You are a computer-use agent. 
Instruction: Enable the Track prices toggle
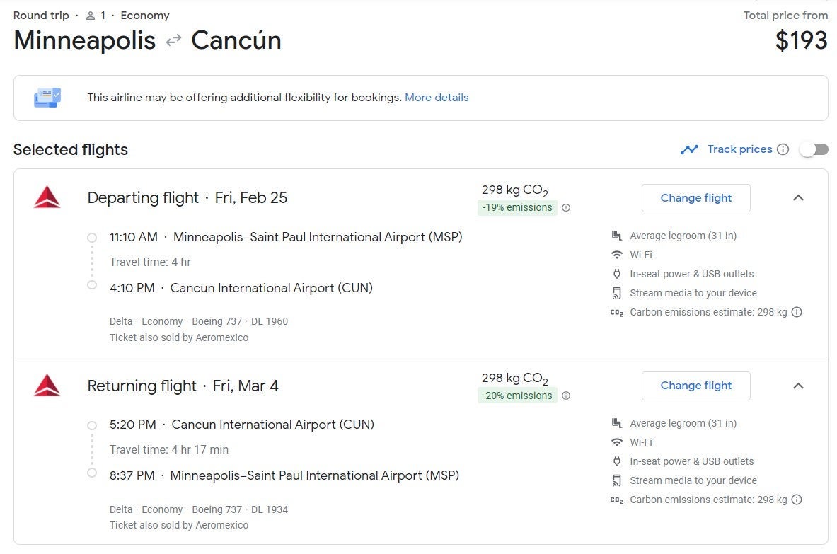click(814, 149)
